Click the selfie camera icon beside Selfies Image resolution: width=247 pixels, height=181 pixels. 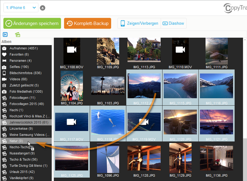pos(4,67)
